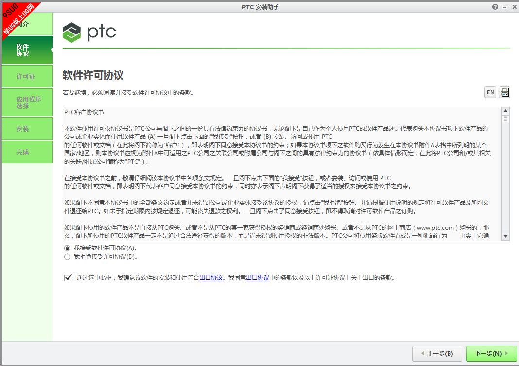Select 完成 step in sidebar
Screen dimensions: 519x366
[27, 152]
